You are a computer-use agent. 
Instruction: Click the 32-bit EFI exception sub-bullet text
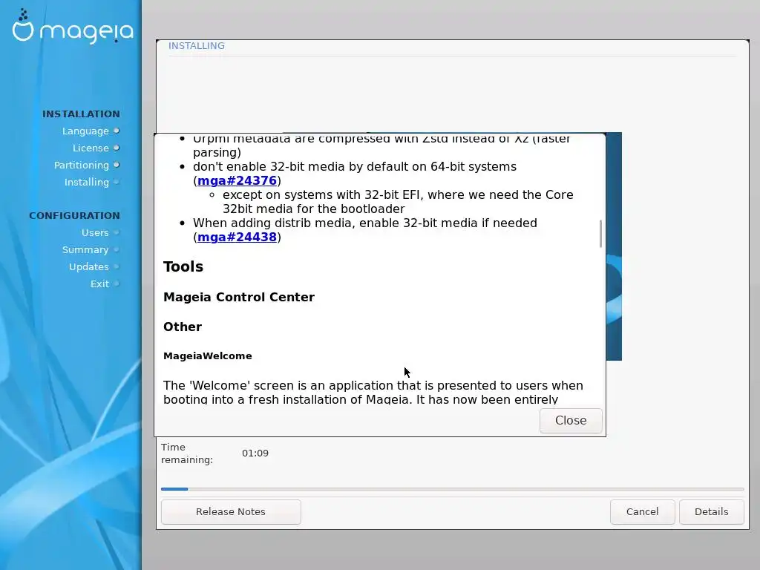tap(398, 202)
